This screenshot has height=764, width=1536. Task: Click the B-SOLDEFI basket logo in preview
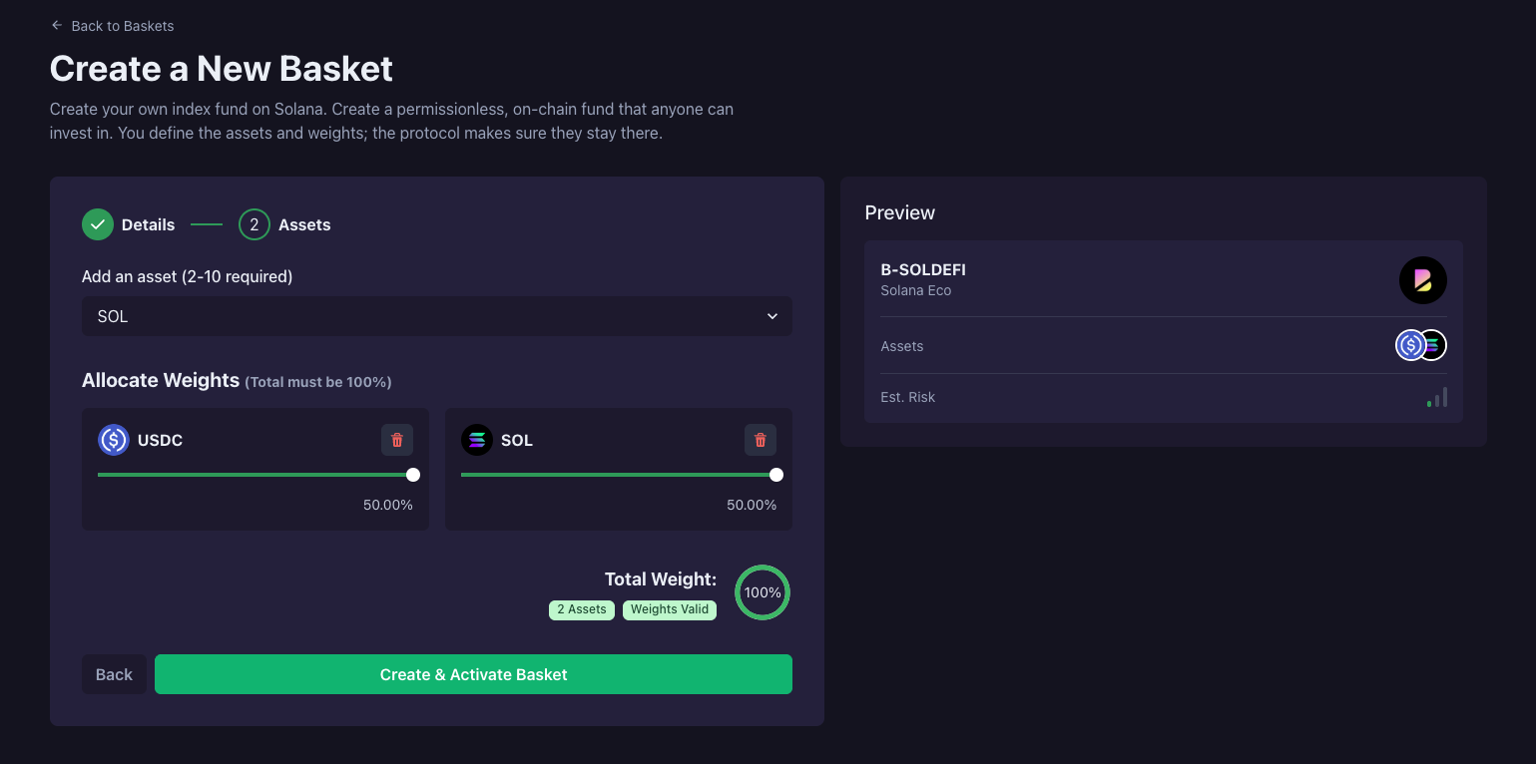tap(1422, 280)
